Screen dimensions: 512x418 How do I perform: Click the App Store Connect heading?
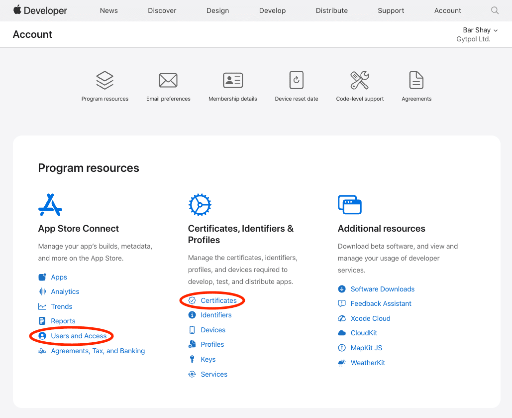coord(79,228)
